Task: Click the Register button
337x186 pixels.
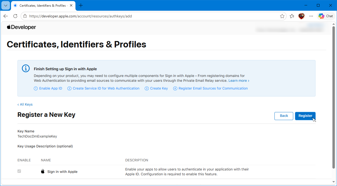Action: pyautogui.click(x=305, y=116)
